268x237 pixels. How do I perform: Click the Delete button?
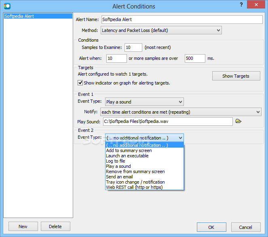coord(55,226)
